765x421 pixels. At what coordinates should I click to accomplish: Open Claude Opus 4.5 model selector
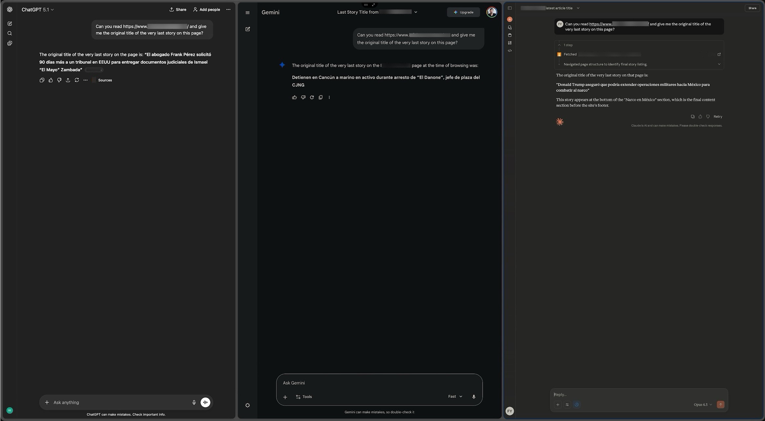click(x=703, y=405)
